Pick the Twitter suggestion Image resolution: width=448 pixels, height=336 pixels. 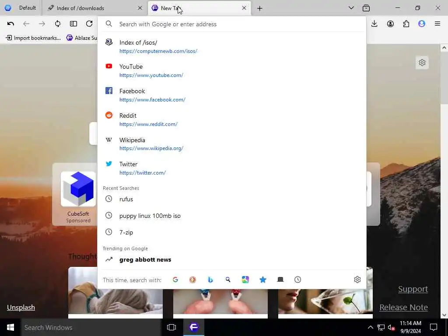[232, 168]
